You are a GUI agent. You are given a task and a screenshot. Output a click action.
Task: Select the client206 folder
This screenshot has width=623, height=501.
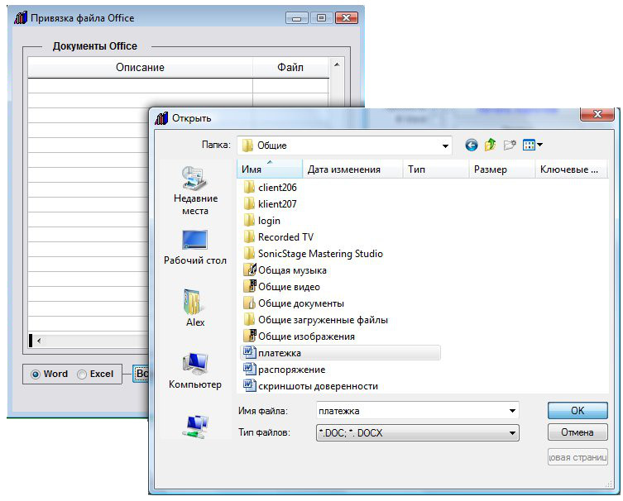click(271, 188)
